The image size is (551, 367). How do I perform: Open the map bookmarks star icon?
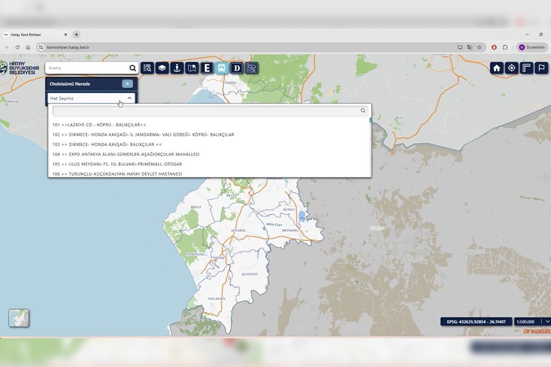[192, 68]
